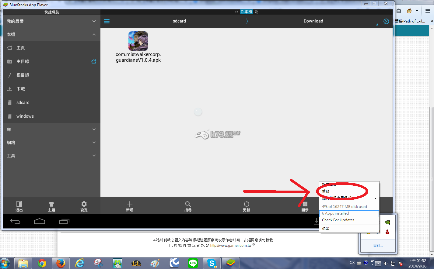Viewport: 434px width, 269px height.
Task: Click the red figure tray icon
Action: point(387,232)
